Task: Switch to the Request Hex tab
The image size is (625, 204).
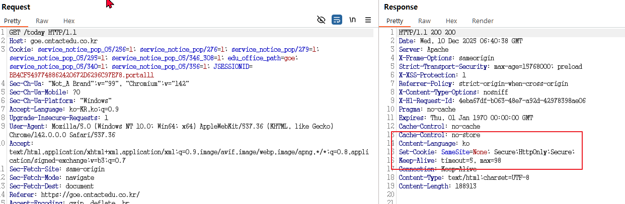Action: coord(69,21)
